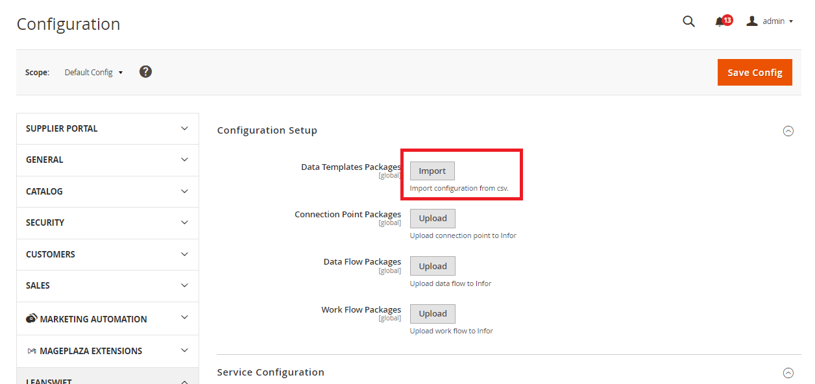Image resolution: width=815 pixels, height=384 pixels.
Task: Collapse Service Configuration using its circle icon
Action: (788, 373)
